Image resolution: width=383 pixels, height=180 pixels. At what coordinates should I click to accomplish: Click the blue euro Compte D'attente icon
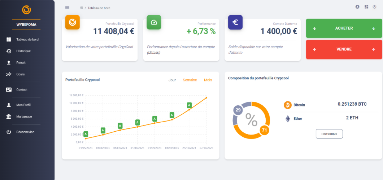coord(235,22)
